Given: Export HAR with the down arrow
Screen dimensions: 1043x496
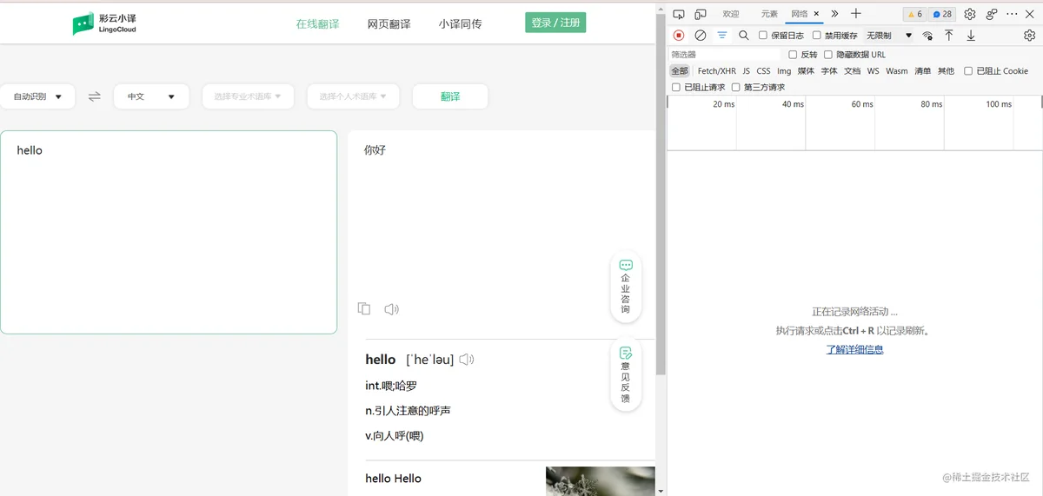Looking at the screenshot, I should point(971,36).
